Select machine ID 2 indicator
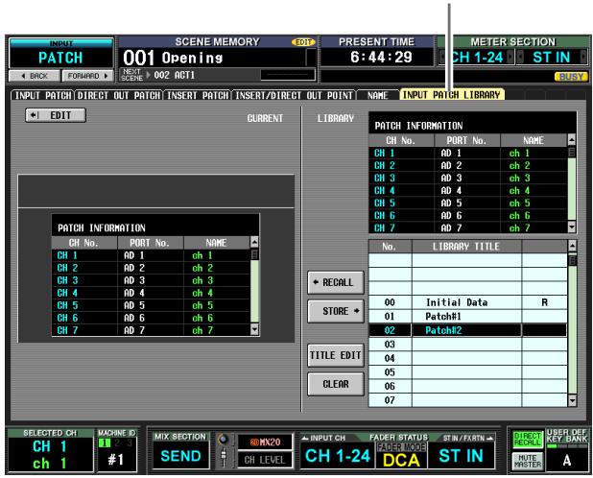The height and width of the screenshot is (478, 593). (117, 442)
